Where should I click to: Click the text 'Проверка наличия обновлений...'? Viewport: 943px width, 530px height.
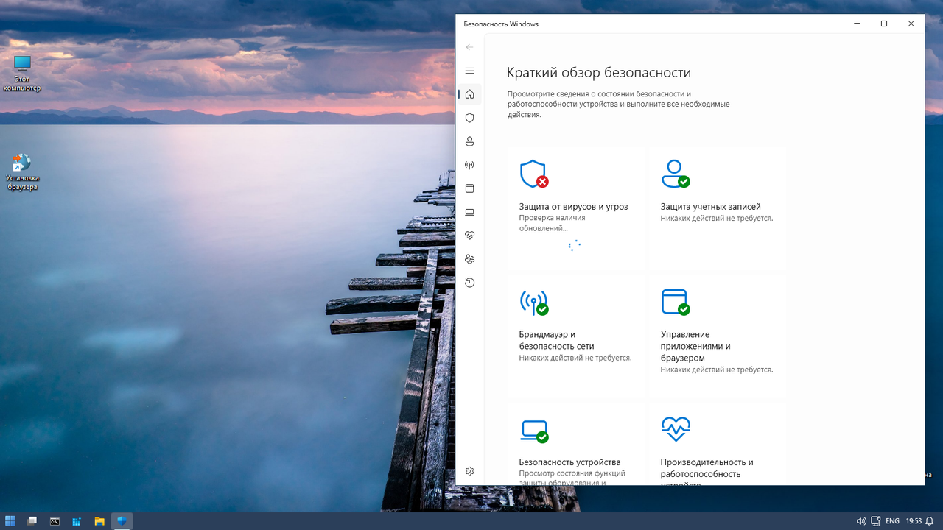[552, 223]
